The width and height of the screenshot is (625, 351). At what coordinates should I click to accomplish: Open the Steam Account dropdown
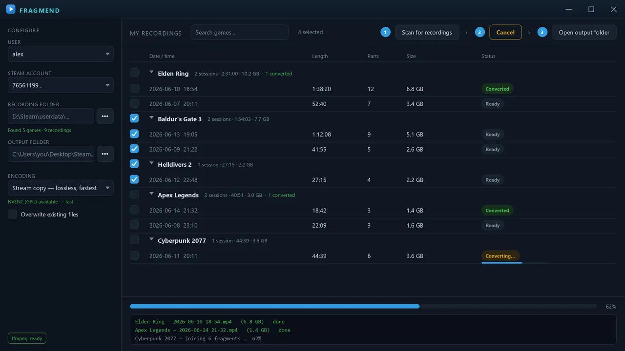click(x=61, y=85)
